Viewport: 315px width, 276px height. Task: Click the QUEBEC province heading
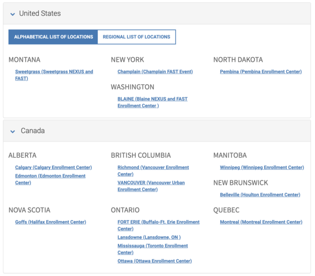coord(226,210)
